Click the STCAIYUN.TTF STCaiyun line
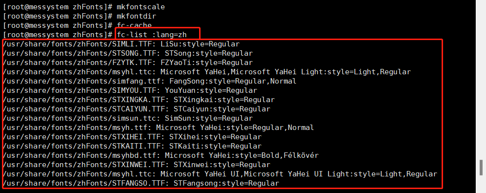486x193 pixels. tap(136, 109)
